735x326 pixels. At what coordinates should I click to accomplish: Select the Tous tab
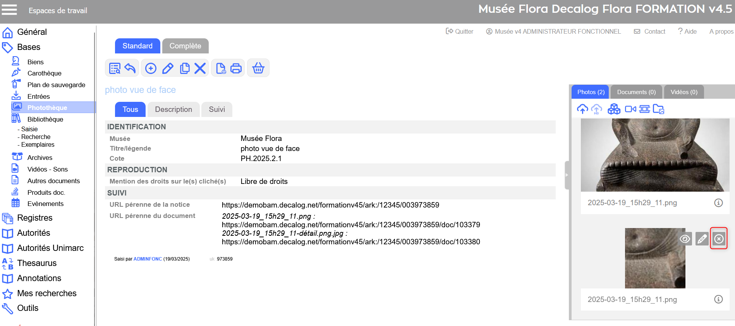click(x=130, y=110)
